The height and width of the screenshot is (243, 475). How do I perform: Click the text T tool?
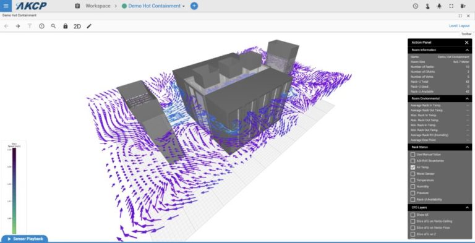[30, 27]
